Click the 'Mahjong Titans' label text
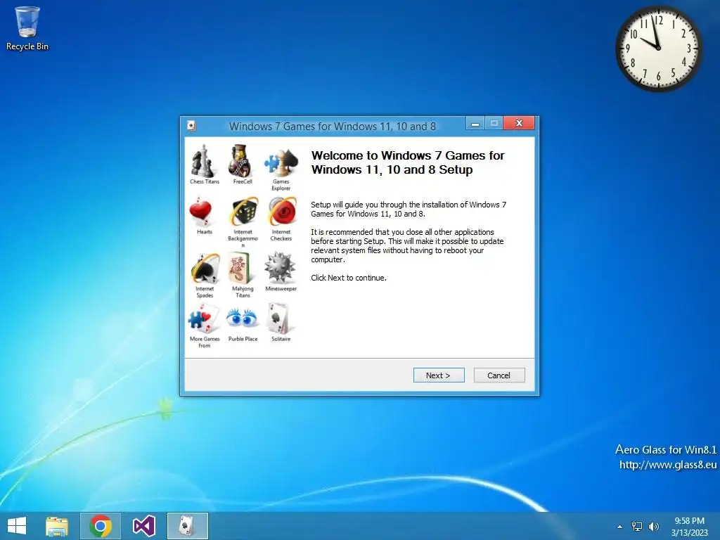Screen dimensions: 720x540 [x=243, y=292]
